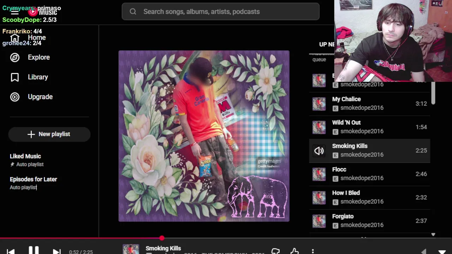Open the player bar more options menu
Image resolution: width=452 pixels, height=254 pixels.
(x=313, y=251)
